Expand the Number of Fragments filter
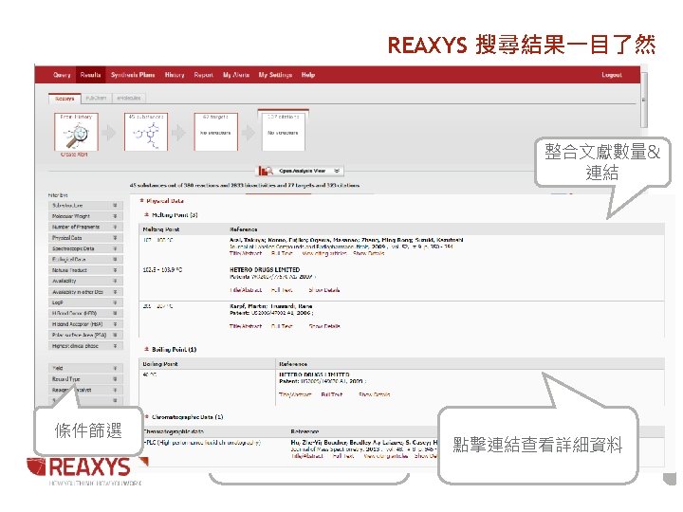Screen dimensions: 683x512 tap(85, 227)
